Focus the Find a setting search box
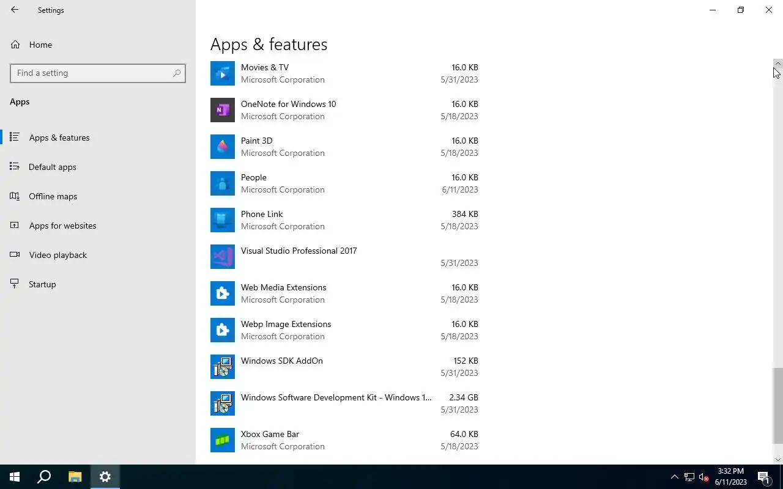Image resolution: width=783 pixels, height=489 pixels. point(98,73)
